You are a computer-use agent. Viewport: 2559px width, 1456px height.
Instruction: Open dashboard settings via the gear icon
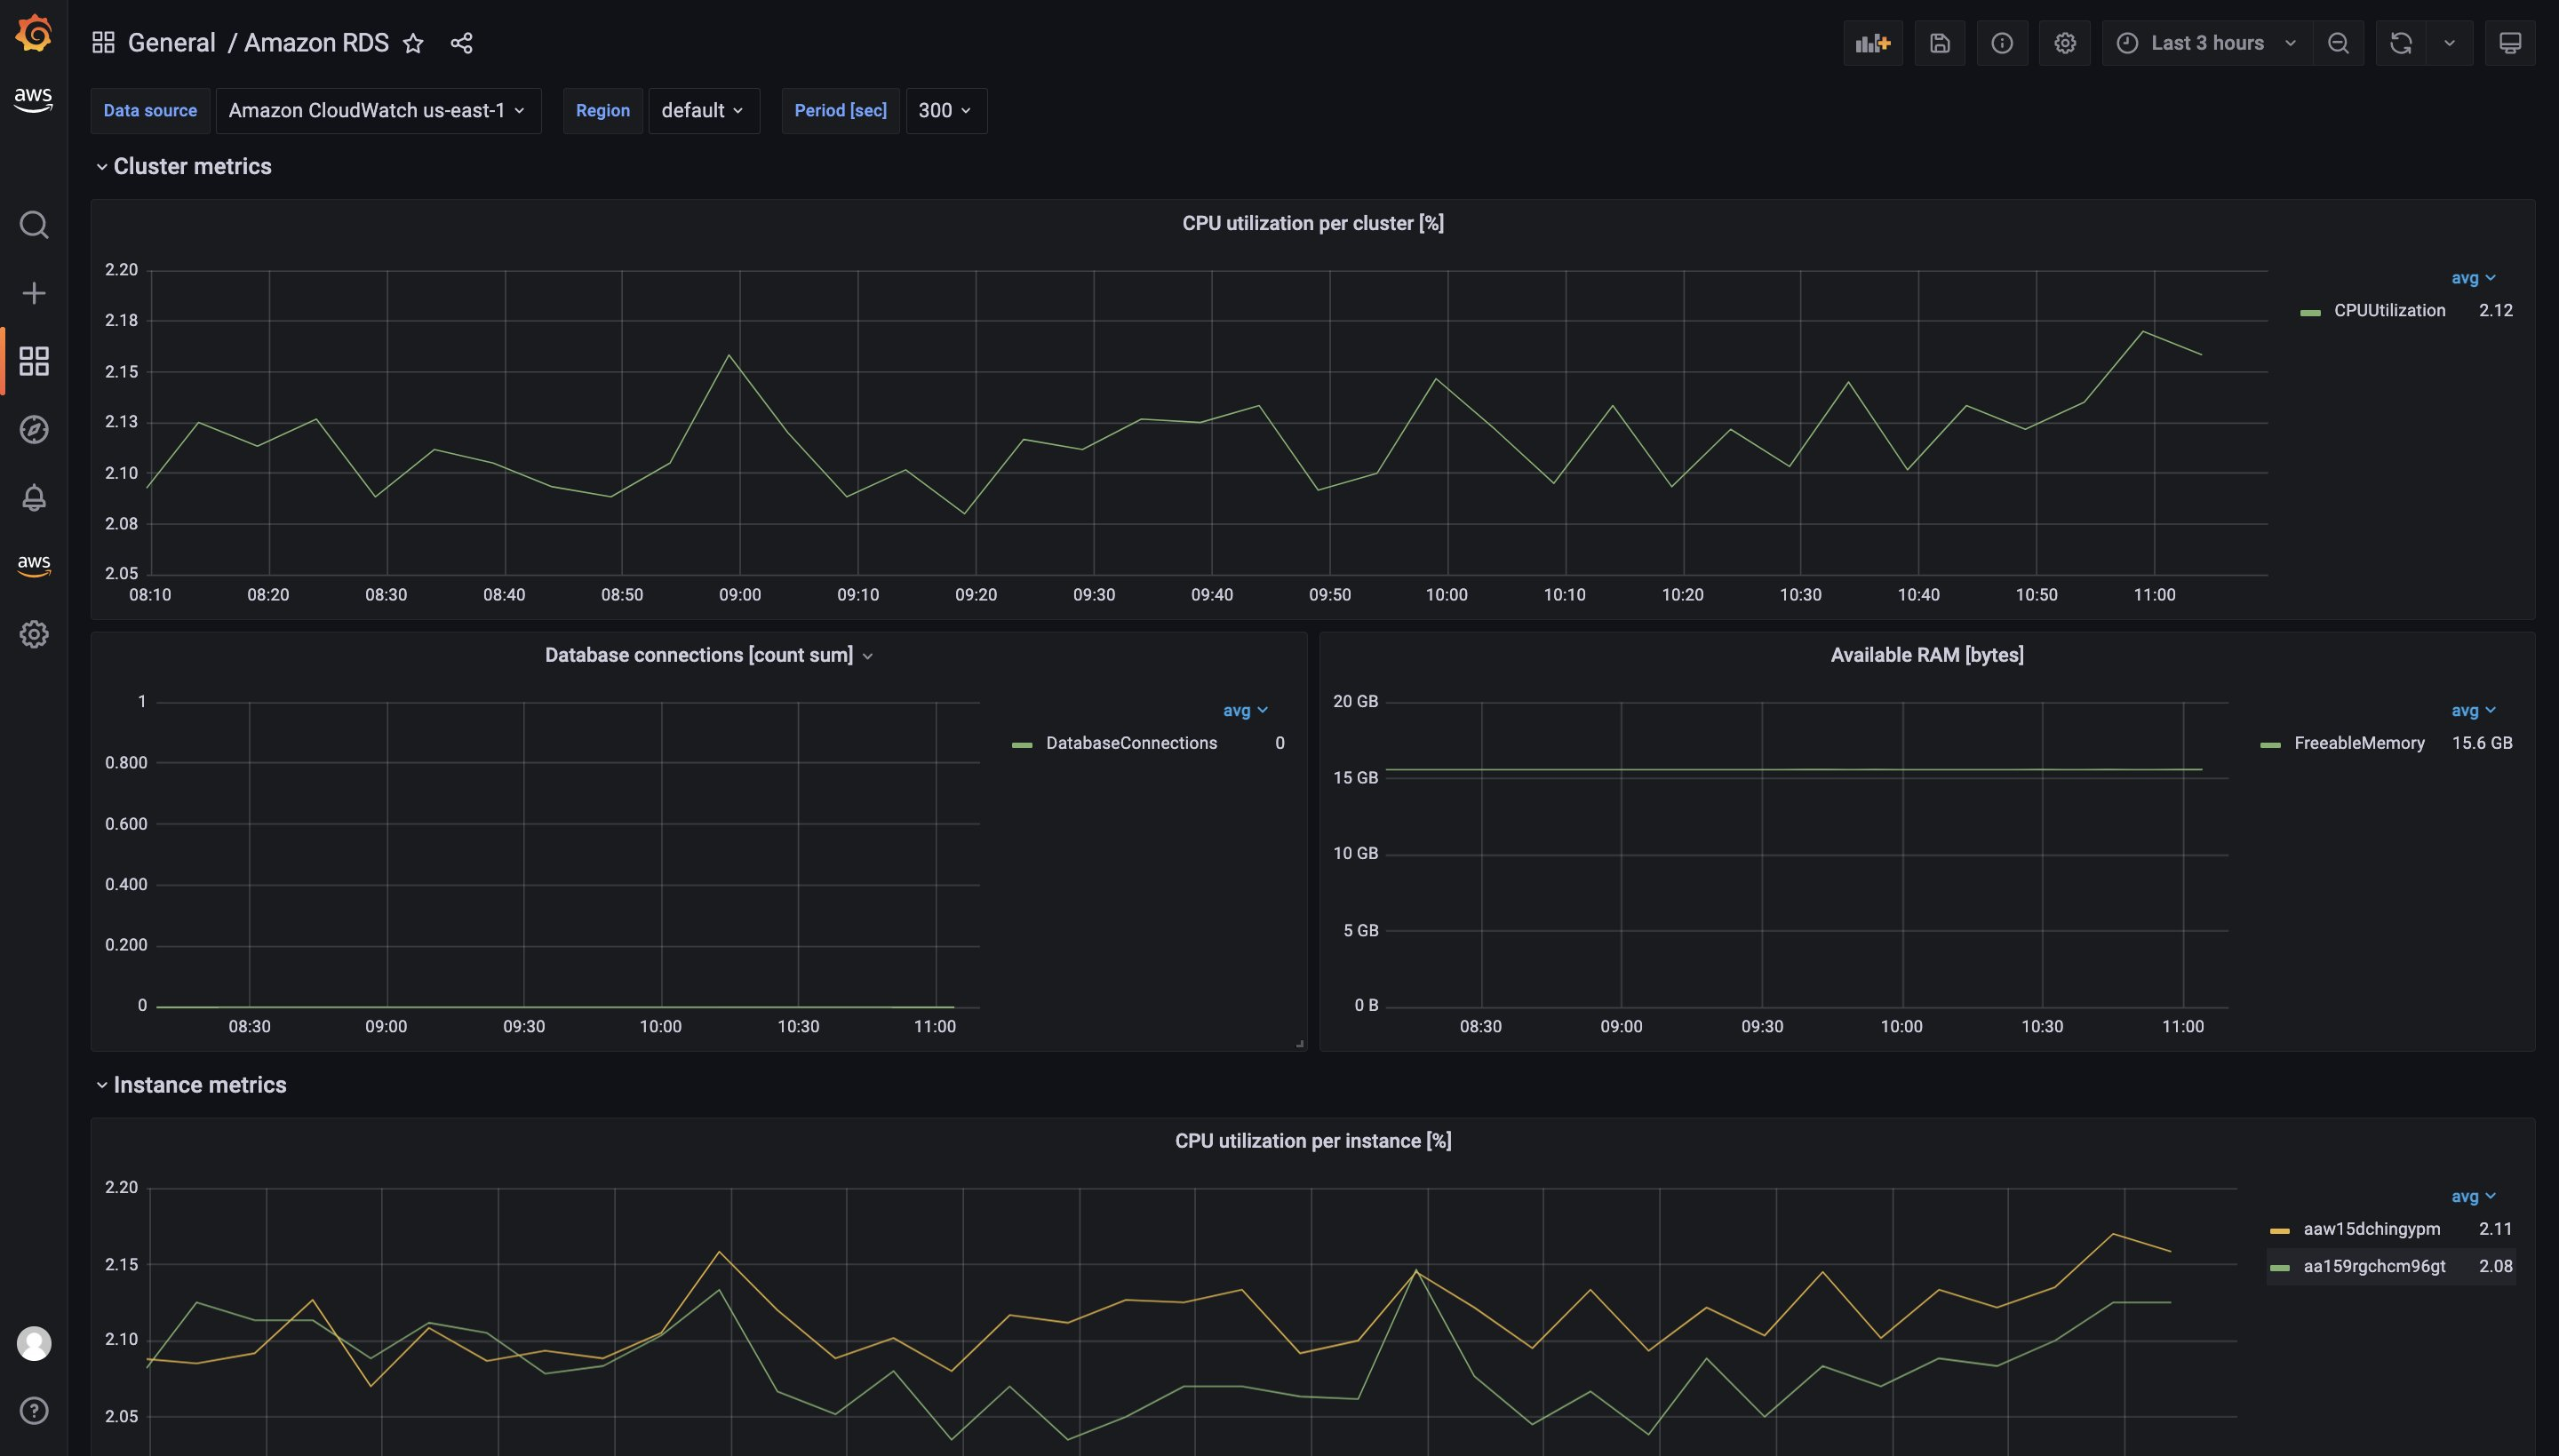coord(2064,42)
